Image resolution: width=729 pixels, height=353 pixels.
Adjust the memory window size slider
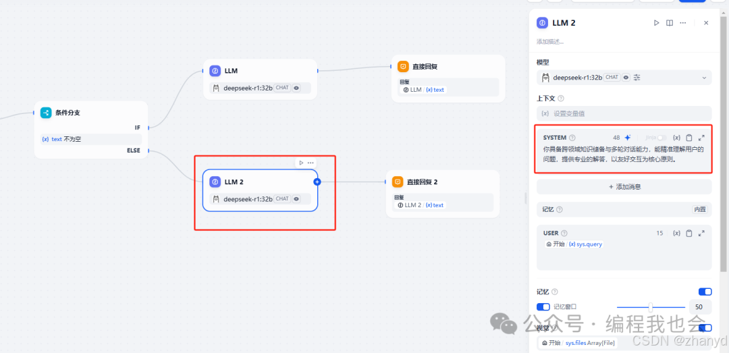click(650, 306)
